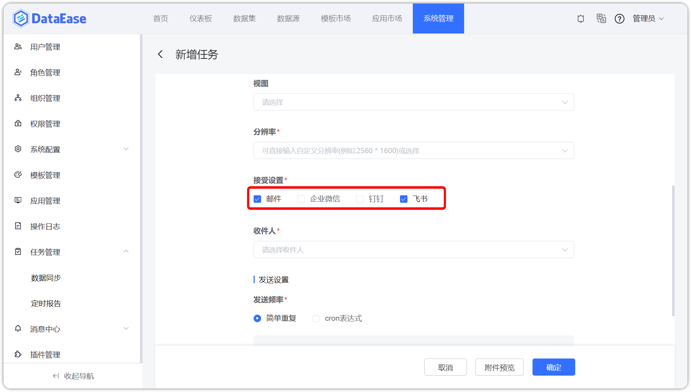Click the 用户管理 user icon in sidebar
Screen dimensions: 691x392
pos(18,46)
